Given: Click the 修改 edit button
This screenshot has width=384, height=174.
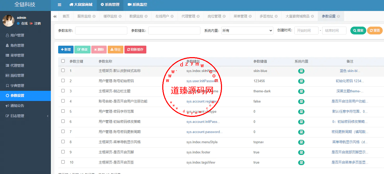Looking at the screenshot, I should (x=82, y=50).
